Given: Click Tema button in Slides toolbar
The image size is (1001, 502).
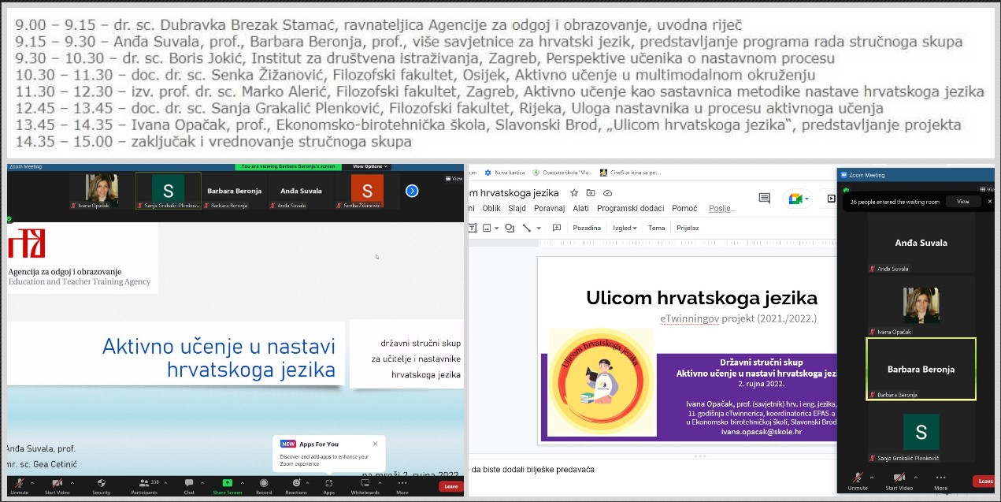Looking at the screenshot, I should [x=656, y=228].
